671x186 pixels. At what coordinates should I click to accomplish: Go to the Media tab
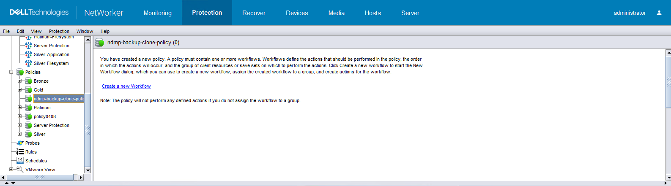(x=336, y=13)
